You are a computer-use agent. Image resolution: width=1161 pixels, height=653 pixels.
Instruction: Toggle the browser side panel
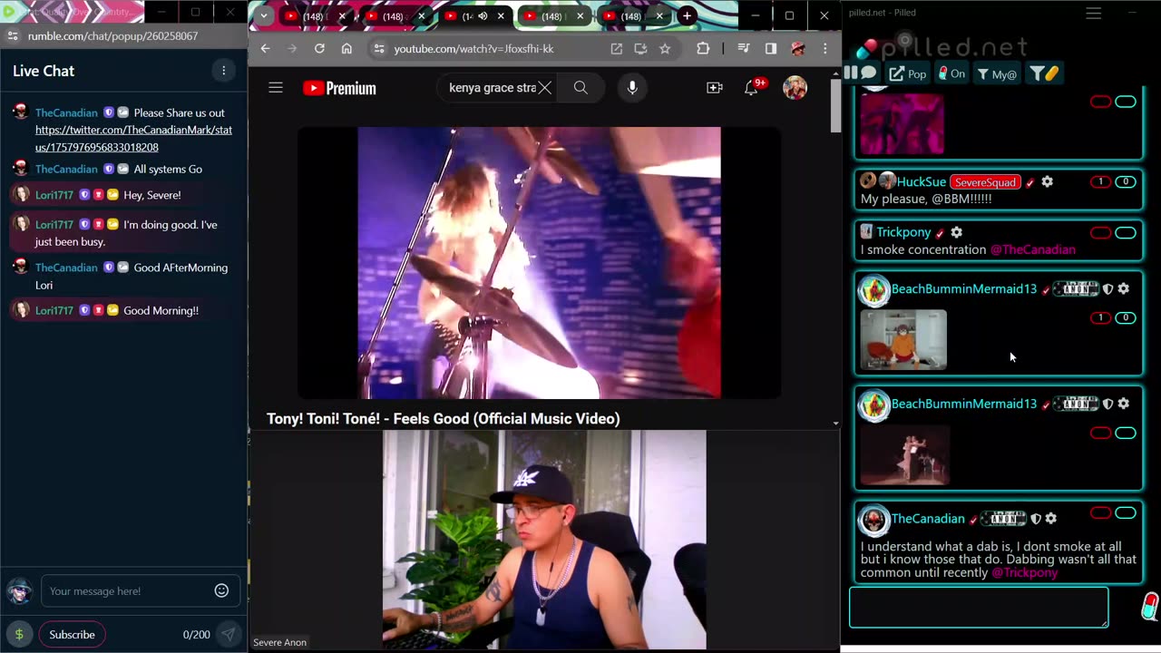point(771,48)
